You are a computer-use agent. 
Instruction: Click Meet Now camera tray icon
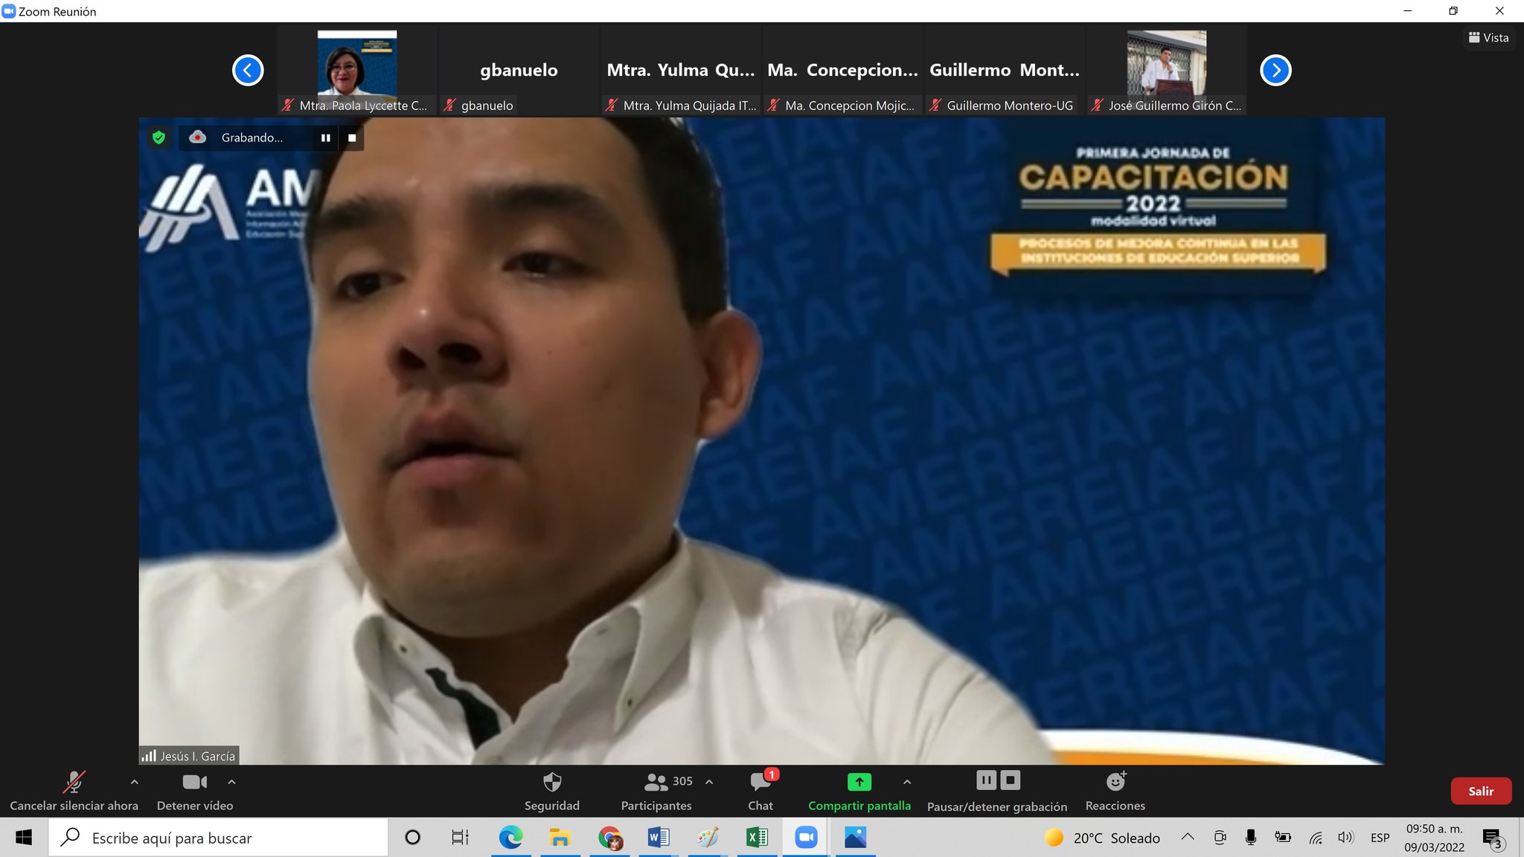pyautogui.click(x=1220, y=837)
